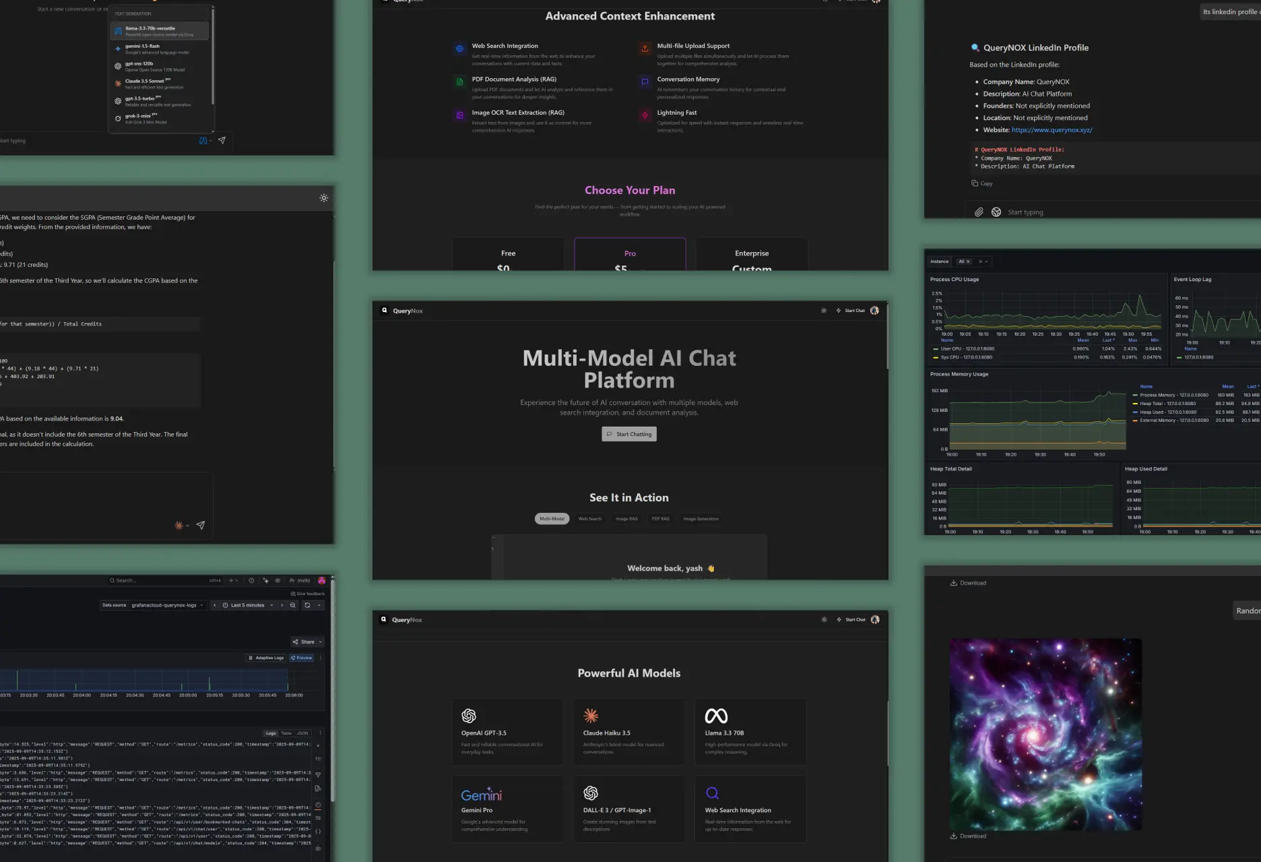This screenshot has height=862, width=1261.
Task: Open the grafanacloud-querynox-logs data source dropdown
Action: [166, 605]
